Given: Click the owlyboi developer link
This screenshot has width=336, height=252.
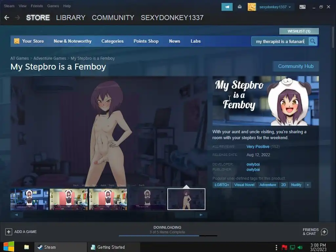Looking at the screenshot, I should [x=253, y=164].
